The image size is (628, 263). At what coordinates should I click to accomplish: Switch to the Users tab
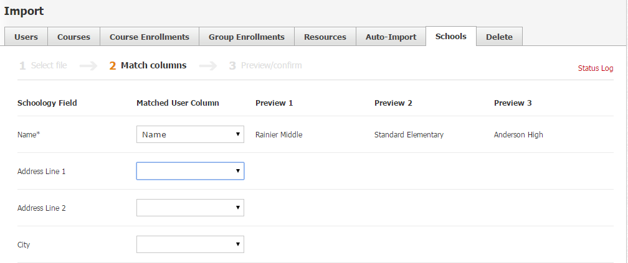[x=26, y=37]
